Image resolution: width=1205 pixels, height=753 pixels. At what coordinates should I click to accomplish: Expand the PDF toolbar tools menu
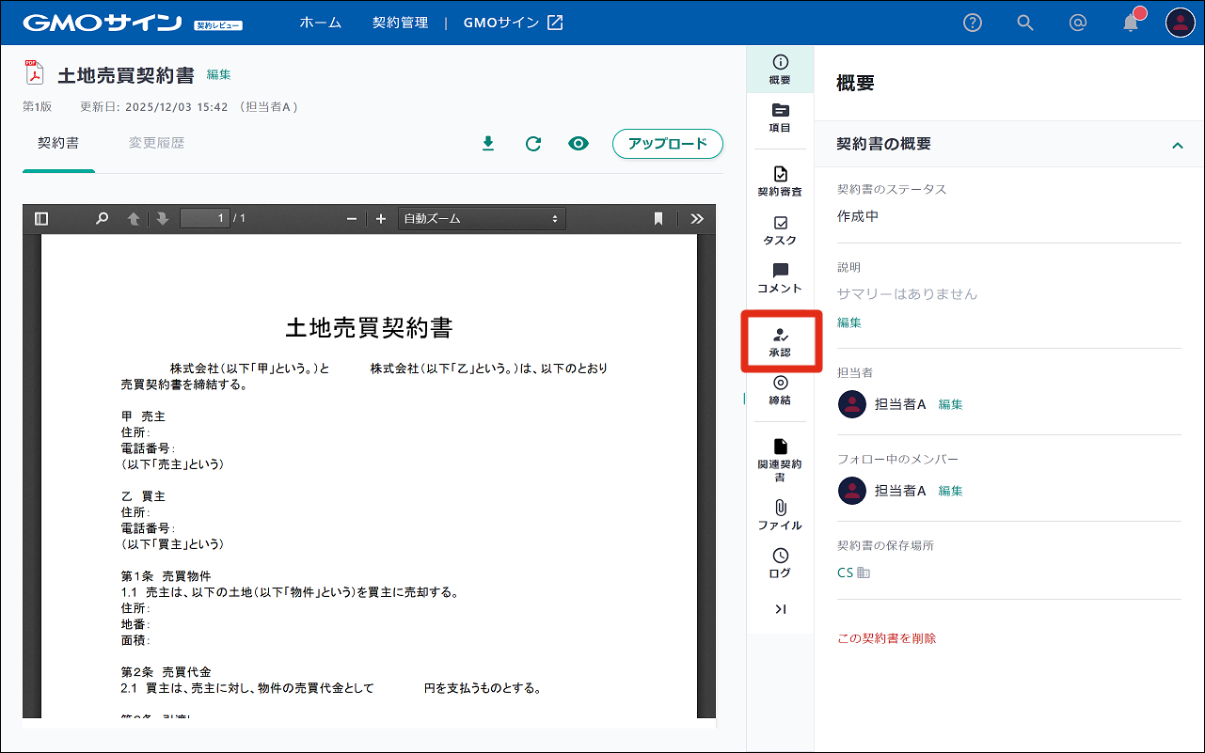click(x=696, y=219)
